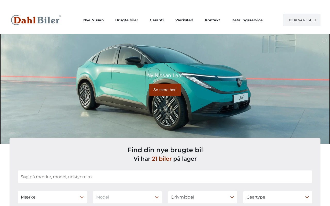This screenshot has width=330, height=206.
Task: Click the Dahl Biler logo
Action: 36,20
